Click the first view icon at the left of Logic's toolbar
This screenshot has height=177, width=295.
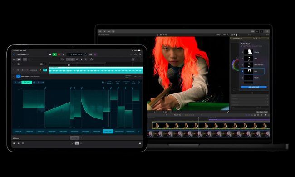pos(14,59)
